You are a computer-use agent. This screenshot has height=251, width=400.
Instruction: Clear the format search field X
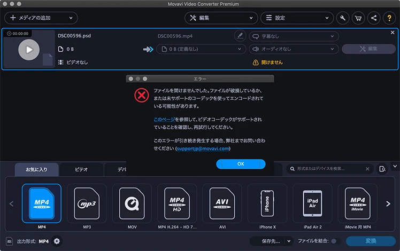click(367, 169)
